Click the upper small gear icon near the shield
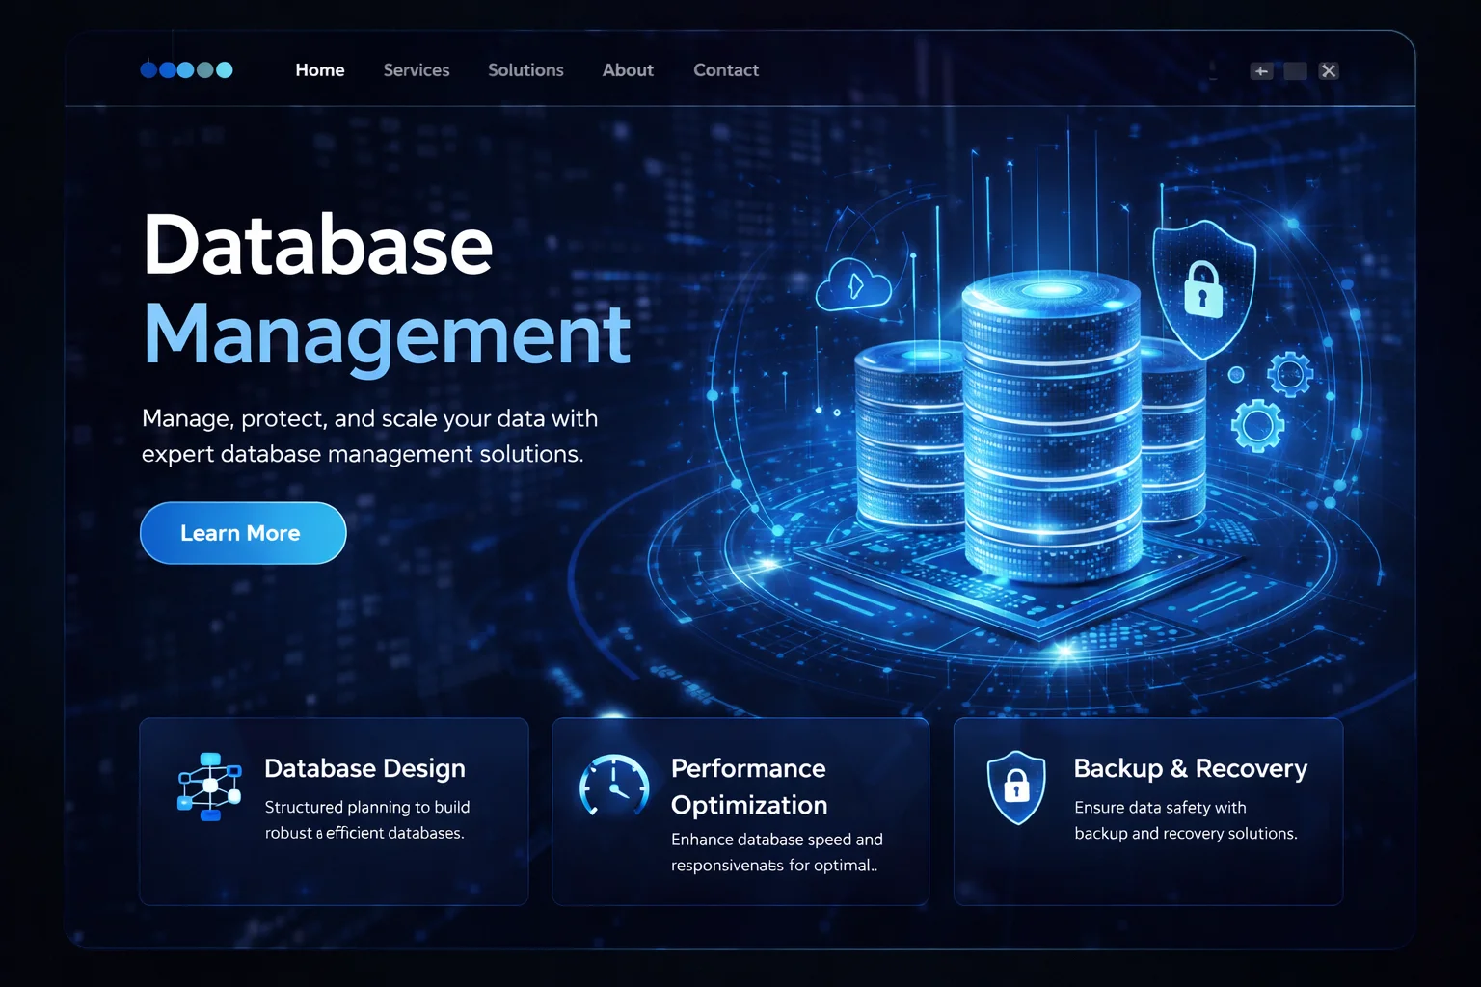 pos(1290,374)
